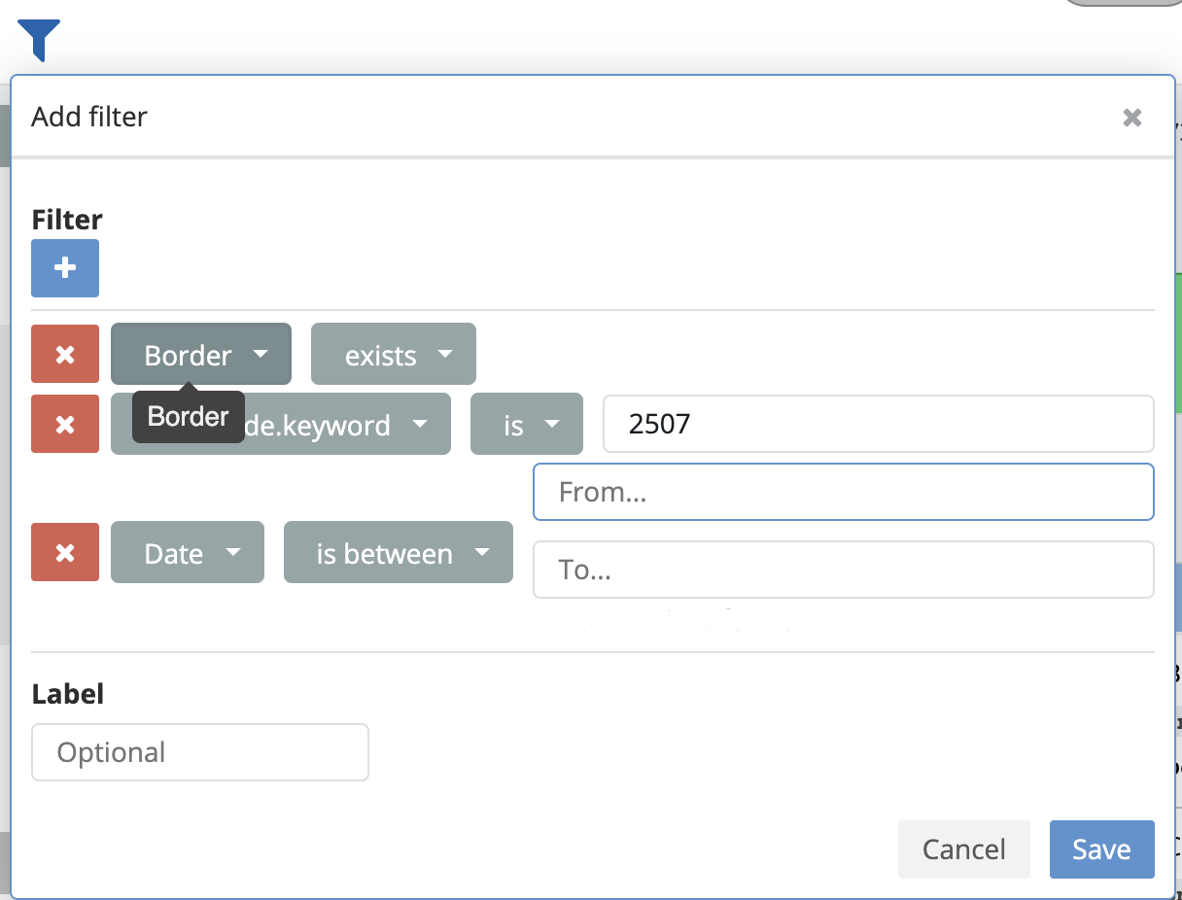1182x900 pixels.
Task: Delete the keyword filter row
Action: 65,424
